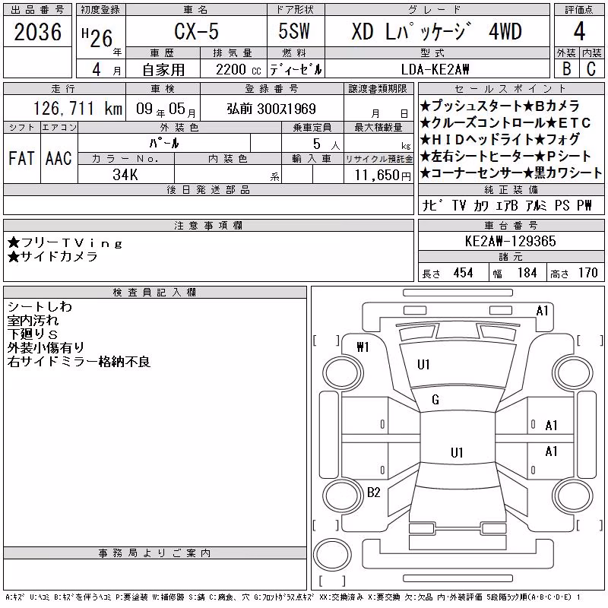Select the 後日発送部品 header
This screenshot has height=608, width=608.
[208, 189]
